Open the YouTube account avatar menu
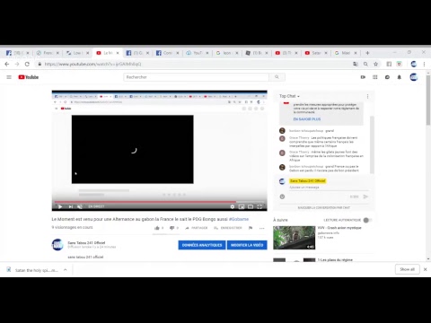This screenshot has height=323, width=431. pyautogui.click(x=414, y=77)
